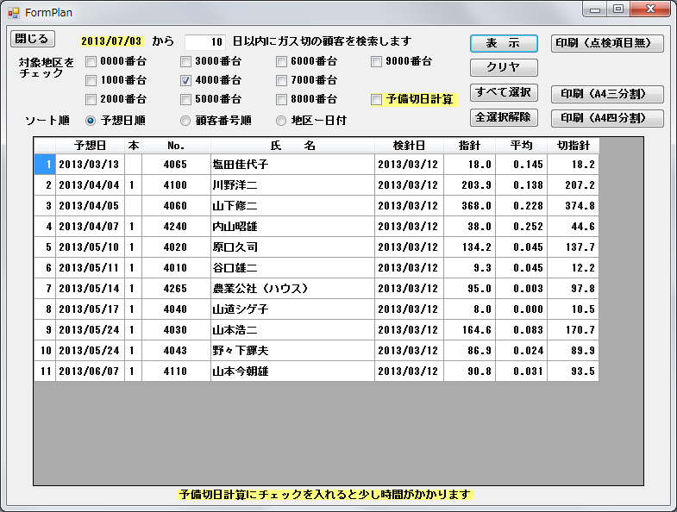677x512 pixels.
Task: Click the days input field showing 10
Action: 205,41
